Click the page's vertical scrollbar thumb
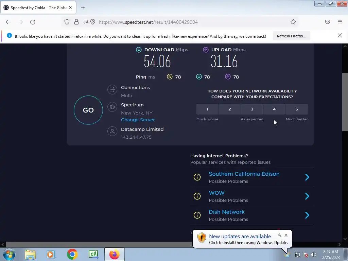This screenshot has width=348, height=261. 345,102
